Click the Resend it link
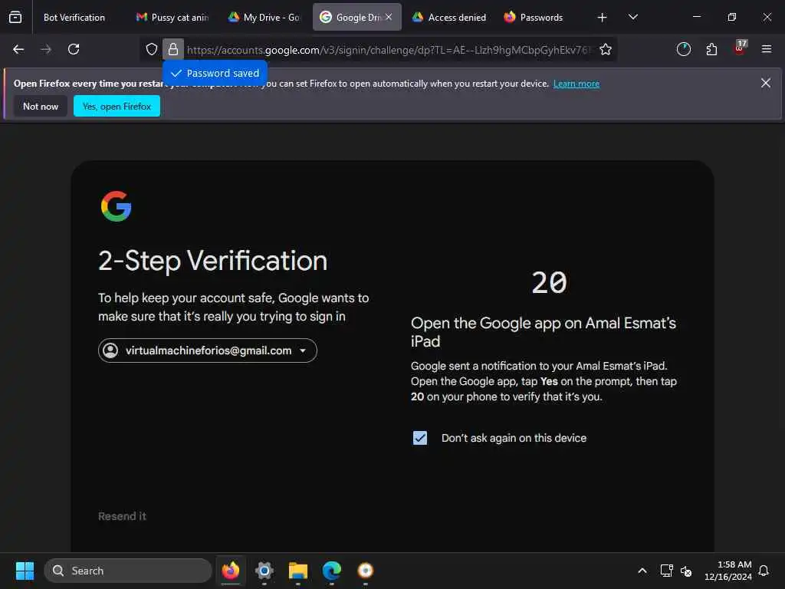Viewport: 785px width, 589px height. pyautogui.click(x=122, y=516)
